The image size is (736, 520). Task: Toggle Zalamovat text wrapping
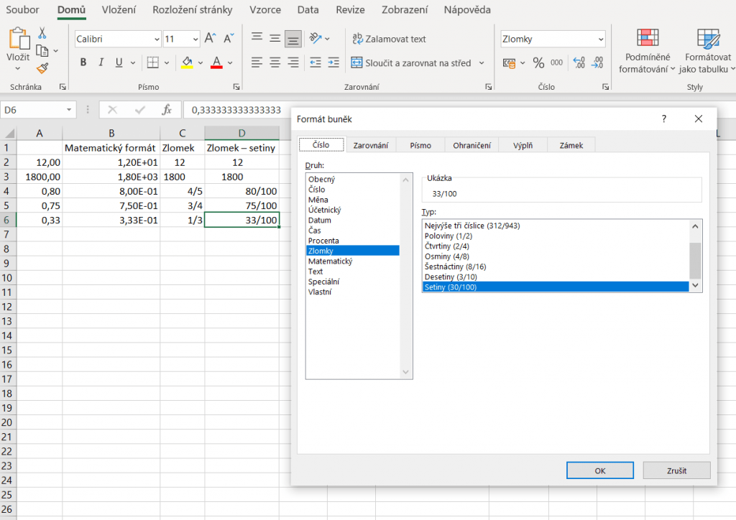389,39
